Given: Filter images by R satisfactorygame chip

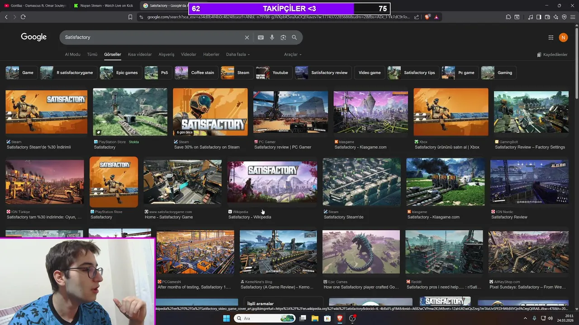Looking at the screenshot, I should pyautogui.click(x=68, y=73).
